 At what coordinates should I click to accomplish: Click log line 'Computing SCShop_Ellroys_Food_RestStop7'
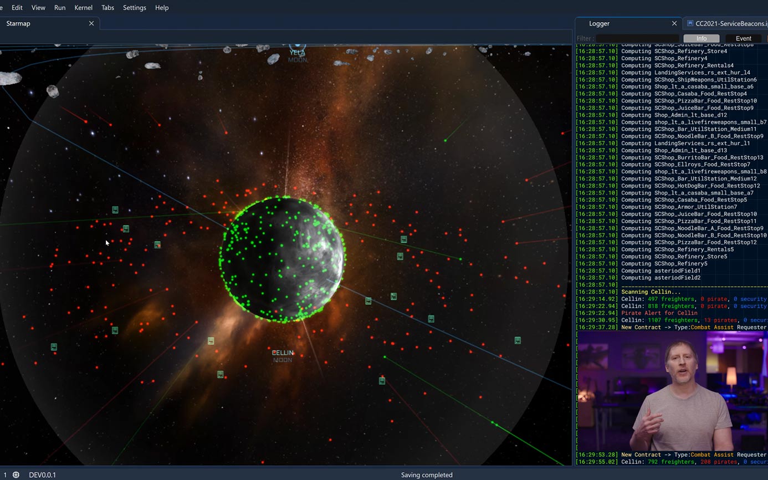tap(686, 165)
